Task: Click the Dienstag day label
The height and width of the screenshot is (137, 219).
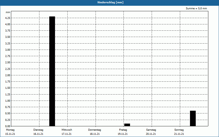Action: (x=38, y=130)
